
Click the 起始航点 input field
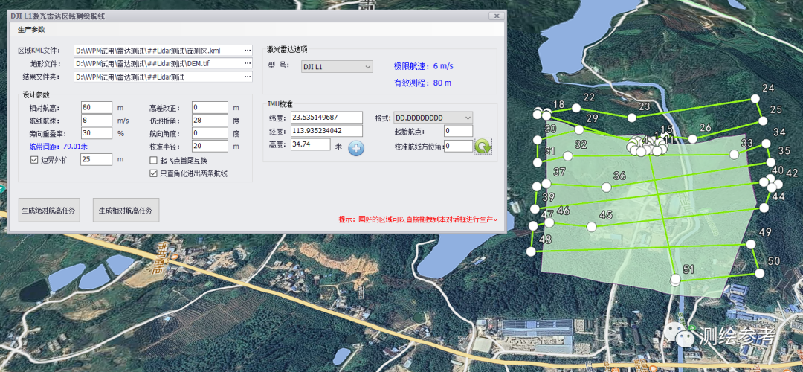click(x=458, y=131)
